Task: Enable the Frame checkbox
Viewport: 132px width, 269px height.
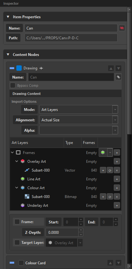Action: click(x=17, y=222)
